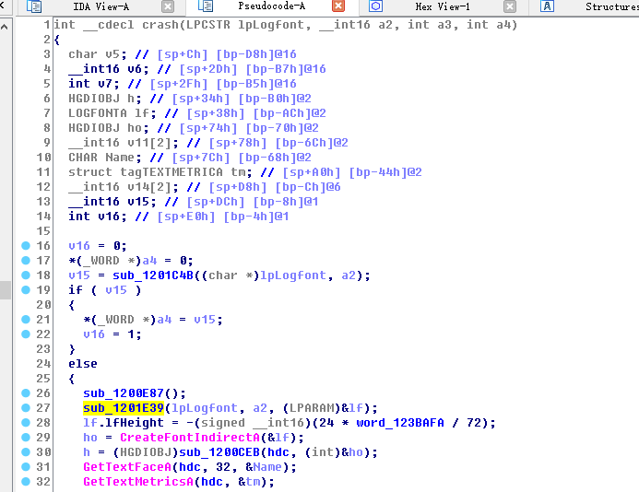Toggle breakpoint dot on line 18
The height and width of the screenshot is (492, 639).
pos(26,275)
